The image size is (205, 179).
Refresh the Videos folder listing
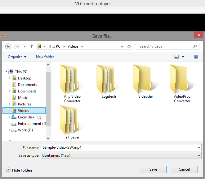[130, 46]
